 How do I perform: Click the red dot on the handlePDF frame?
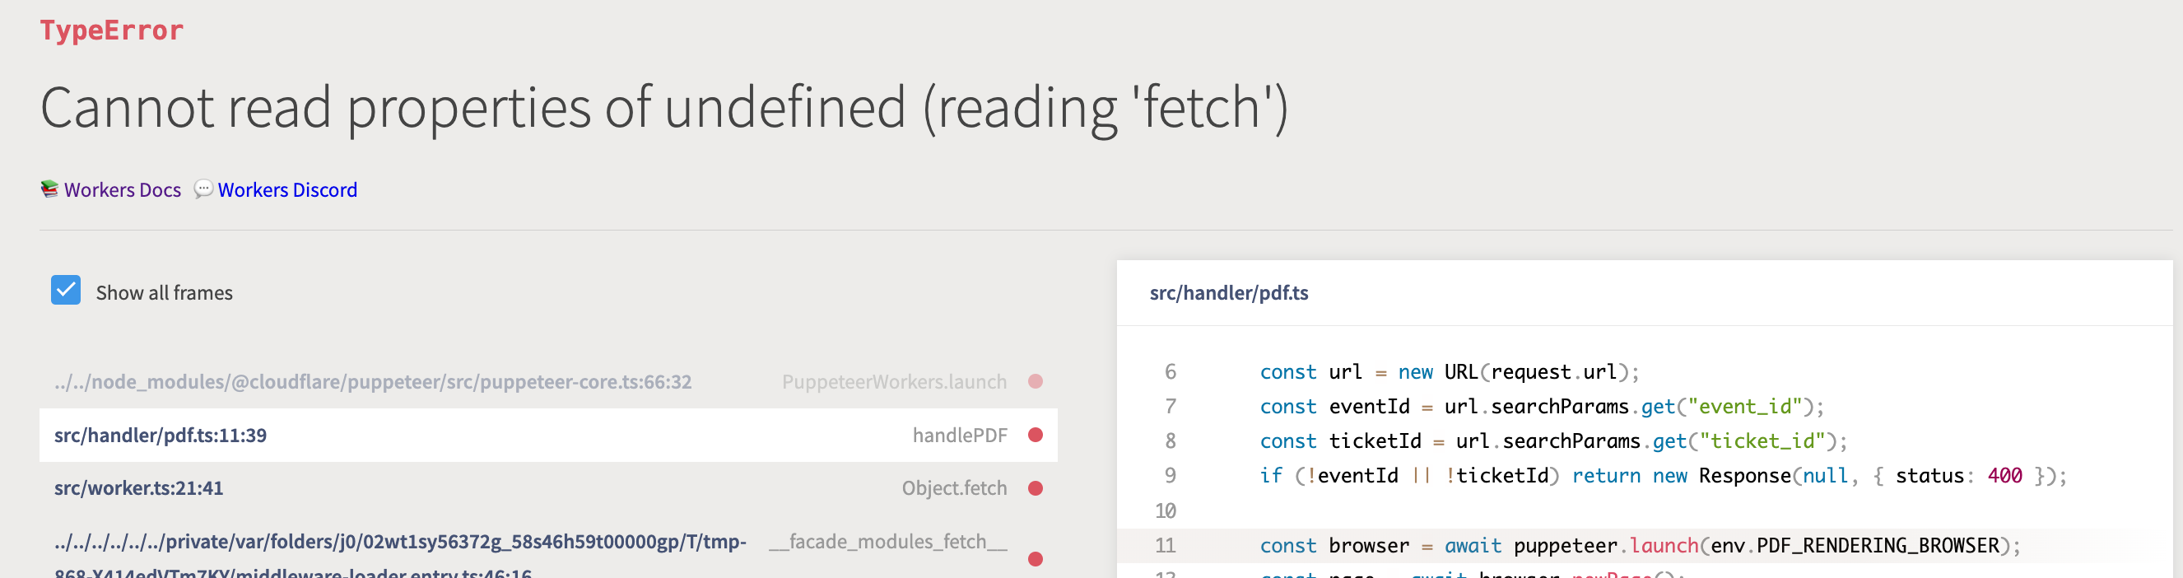(x=1035, y=435)
